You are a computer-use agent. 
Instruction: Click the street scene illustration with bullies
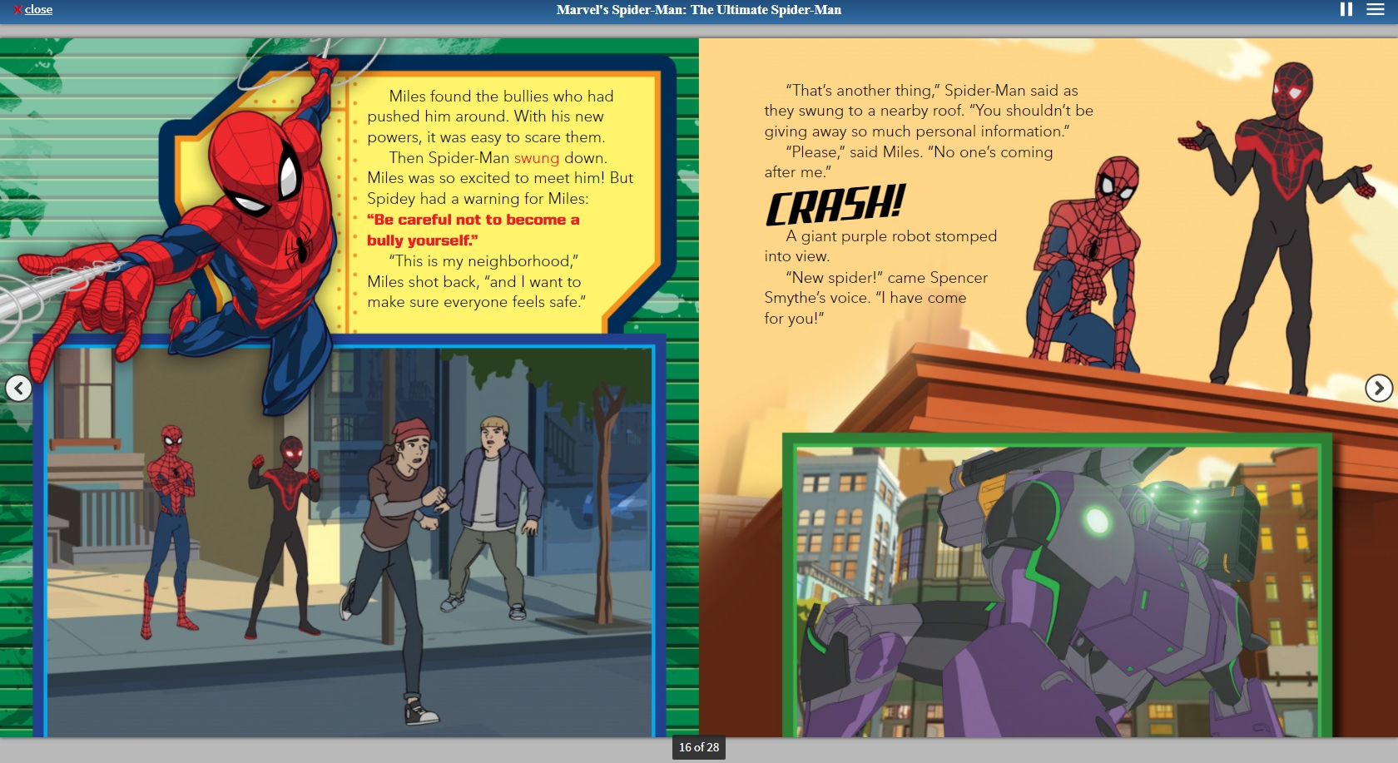coord(349,541)
